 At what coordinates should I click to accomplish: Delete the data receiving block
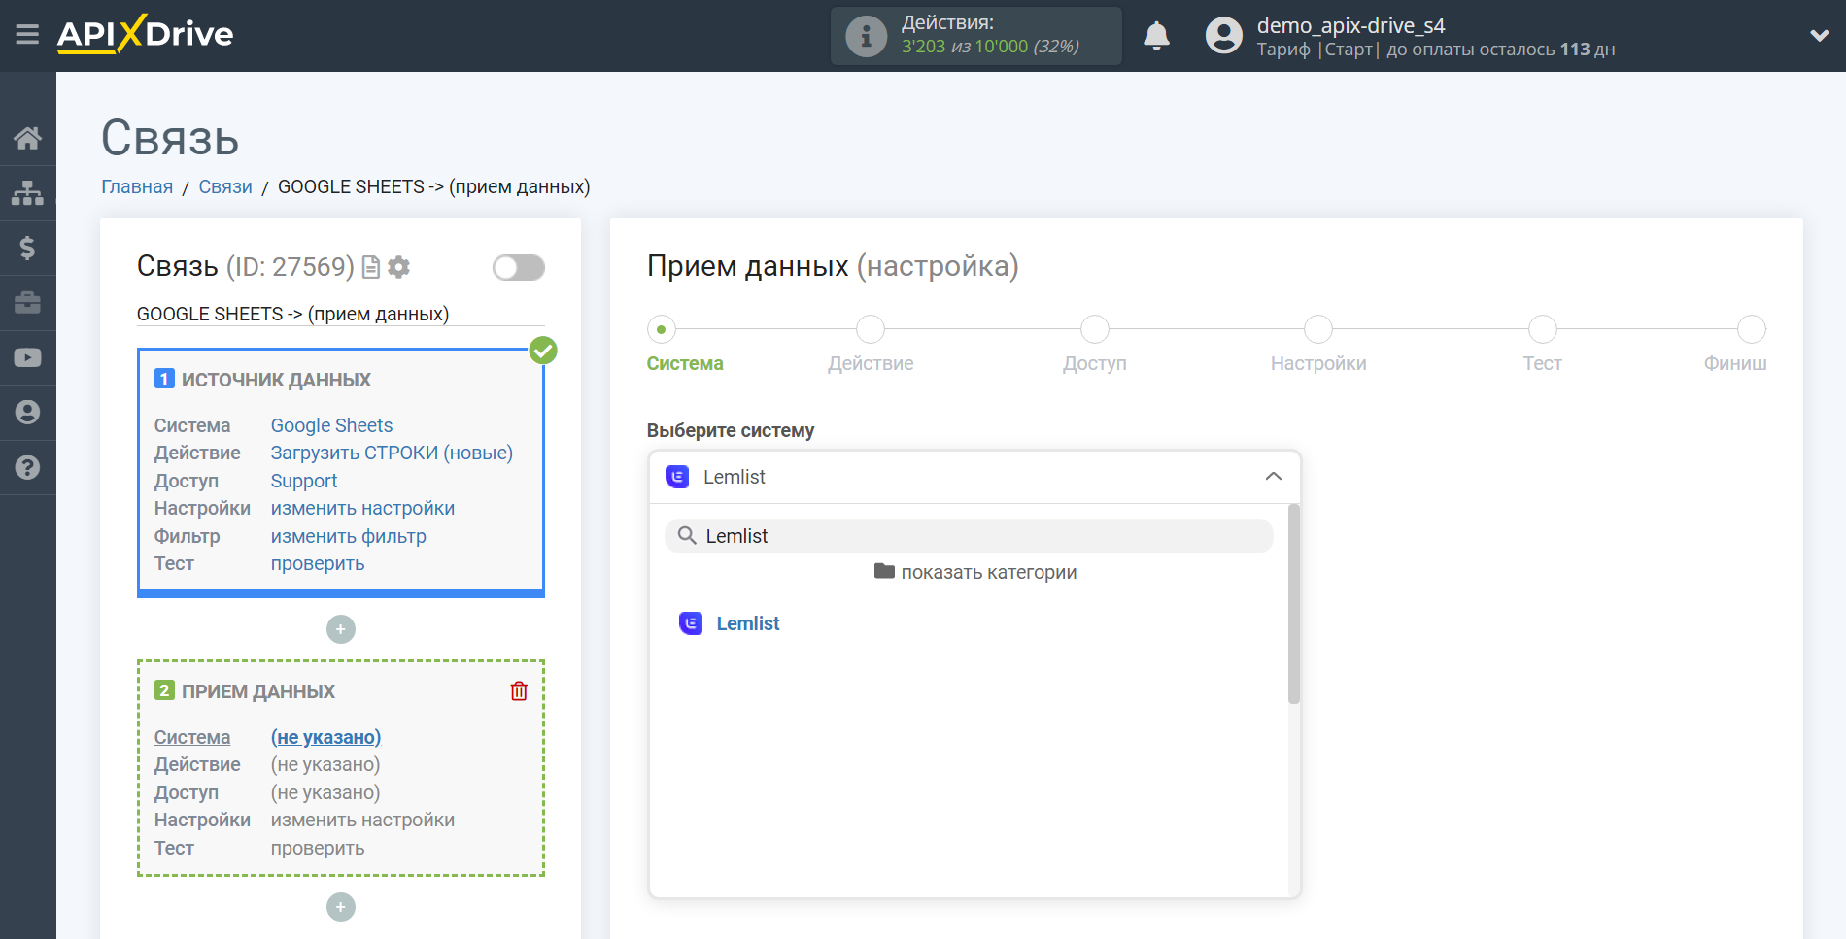[519, 691]
